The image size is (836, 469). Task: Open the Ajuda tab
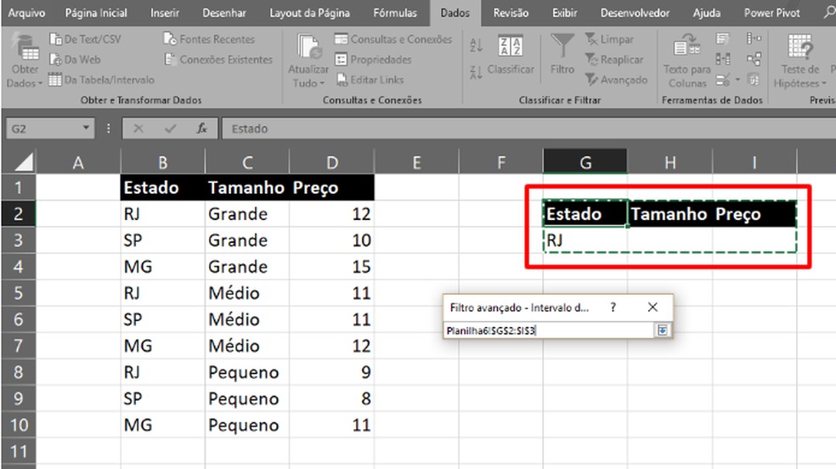[707, 13]
